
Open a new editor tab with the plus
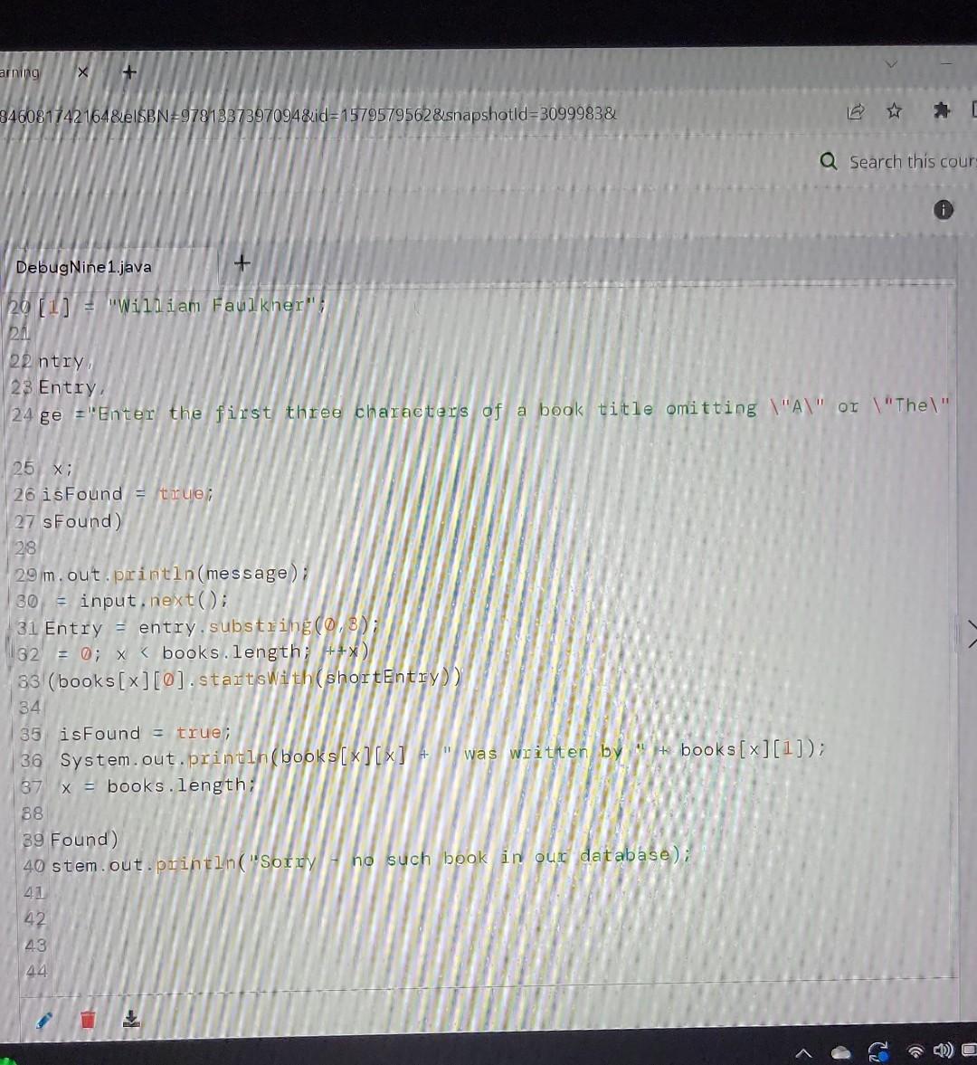(x=242, y=262)
